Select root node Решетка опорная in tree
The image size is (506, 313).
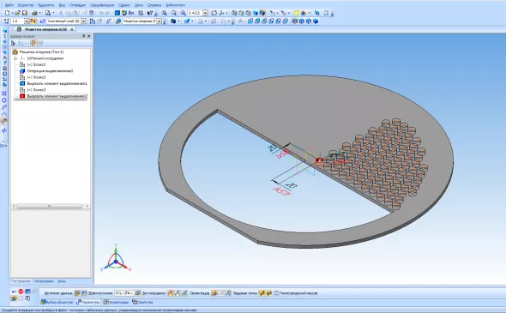(x=41, y=52)
